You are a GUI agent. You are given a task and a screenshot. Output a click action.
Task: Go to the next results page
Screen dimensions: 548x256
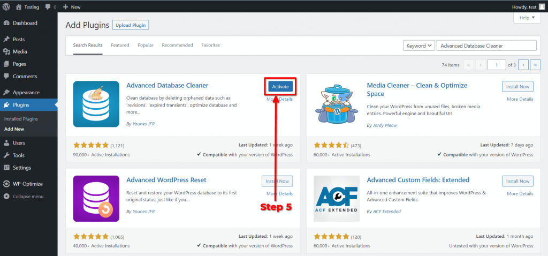tap(523, 65)
